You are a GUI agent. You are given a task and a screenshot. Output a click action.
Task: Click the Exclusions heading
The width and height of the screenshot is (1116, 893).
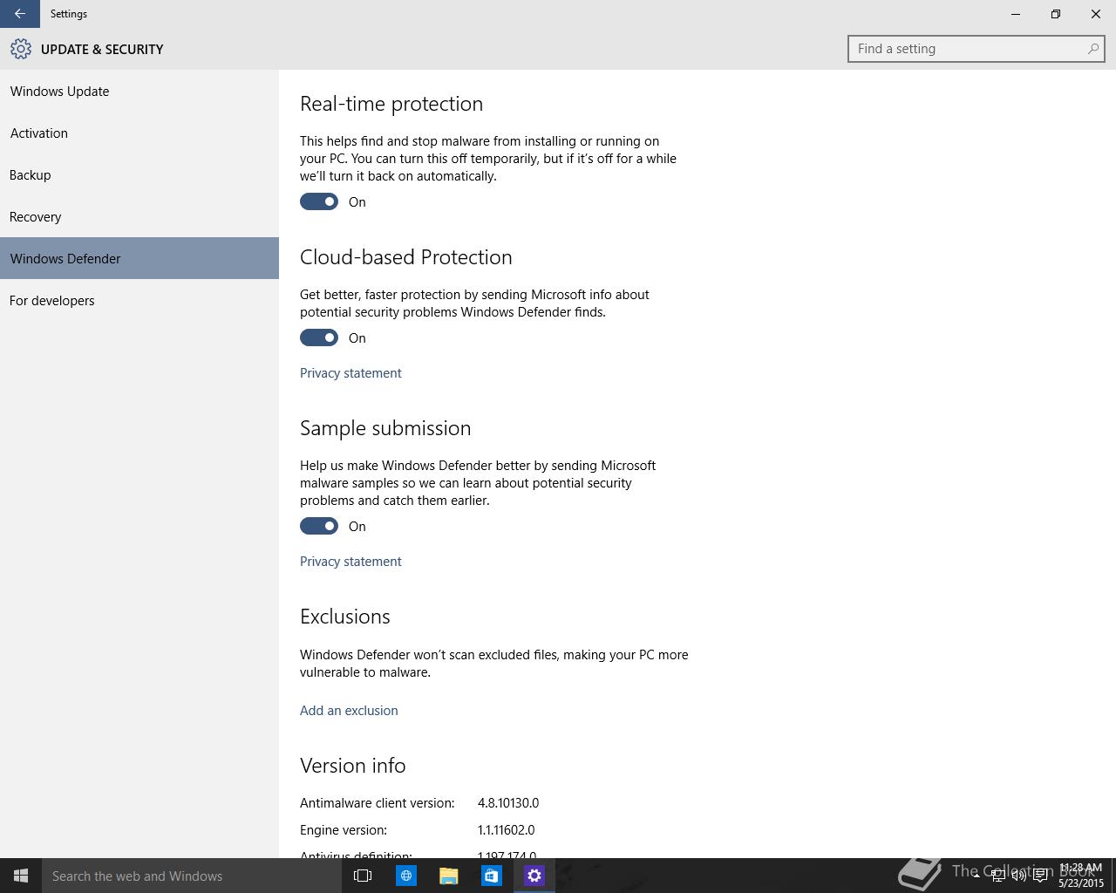point(345,617)
